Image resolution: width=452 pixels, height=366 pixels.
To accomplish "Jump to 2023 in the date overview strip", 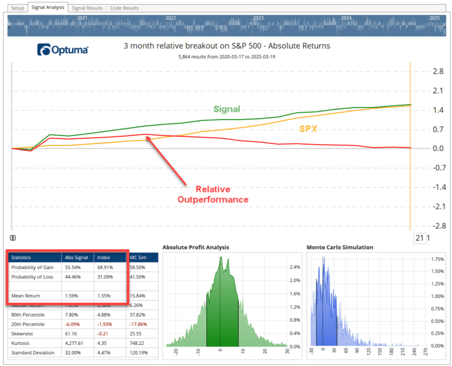I will 258,18.
